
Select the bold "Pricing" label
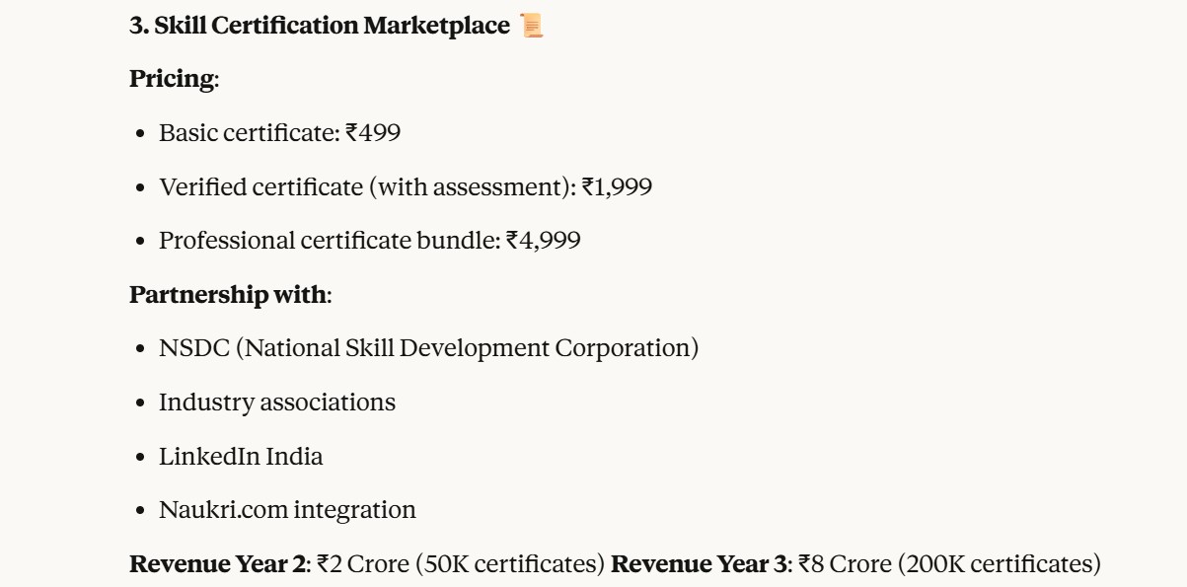click(x=172, y=80)
